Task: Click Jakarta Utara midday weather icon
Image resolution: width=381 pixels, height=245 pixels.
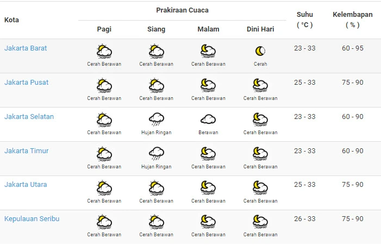Action: (157, 188)
